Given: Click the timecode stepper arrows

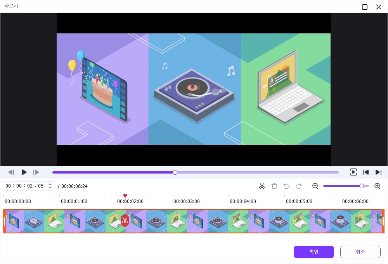Looking at the screenshot, I should click(50, 186).
